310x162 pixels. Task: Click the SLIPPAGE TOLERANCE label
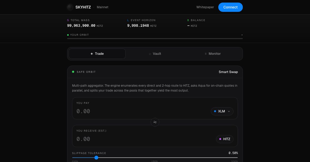(x=89, y=153)
